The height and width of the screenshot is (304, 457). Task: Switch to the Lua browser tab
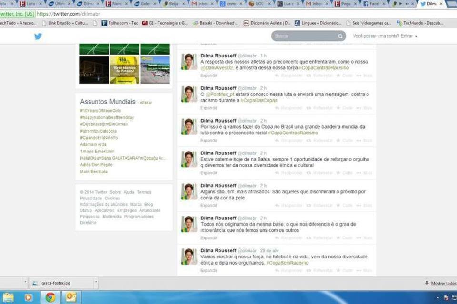point(288,4)
